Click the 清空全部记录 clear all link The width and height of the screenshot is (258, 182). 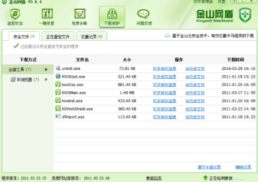[x=209, y=167]
